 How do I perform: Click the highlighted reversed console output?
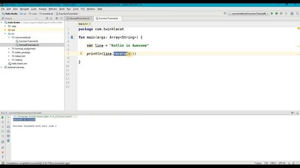(24, 119)
